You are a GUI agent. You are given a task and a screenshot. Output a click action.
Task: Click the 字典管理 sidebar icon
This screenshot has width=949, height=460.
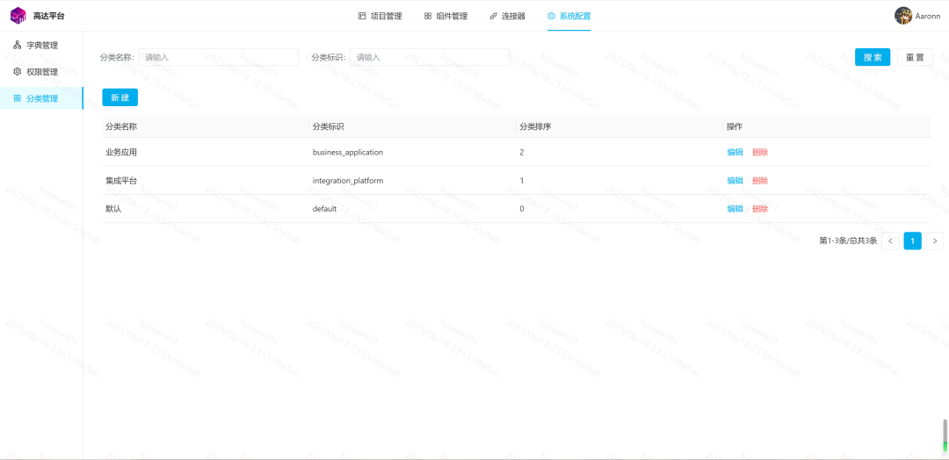(17, 45)
